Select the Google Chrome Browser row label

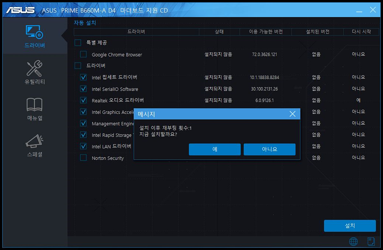click(x=117, y=55)
